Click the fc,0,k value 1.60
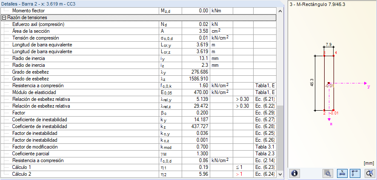 (x=204, y=86)
